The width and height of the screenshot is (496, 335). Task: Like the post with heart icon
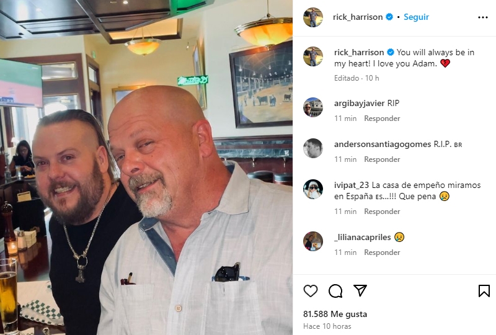point(311,291)
